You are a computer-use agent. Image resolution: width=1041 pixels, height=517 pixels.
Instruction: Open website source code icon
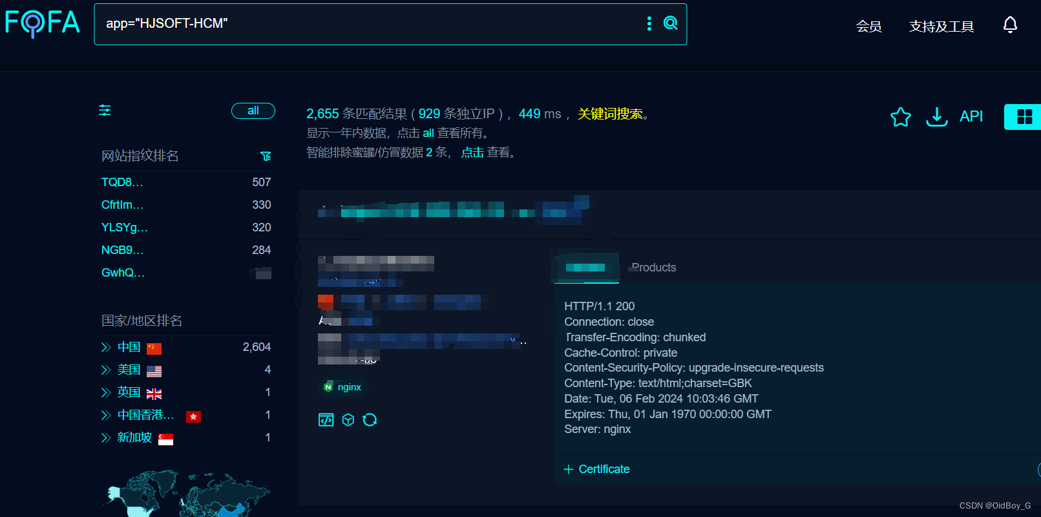326,420
